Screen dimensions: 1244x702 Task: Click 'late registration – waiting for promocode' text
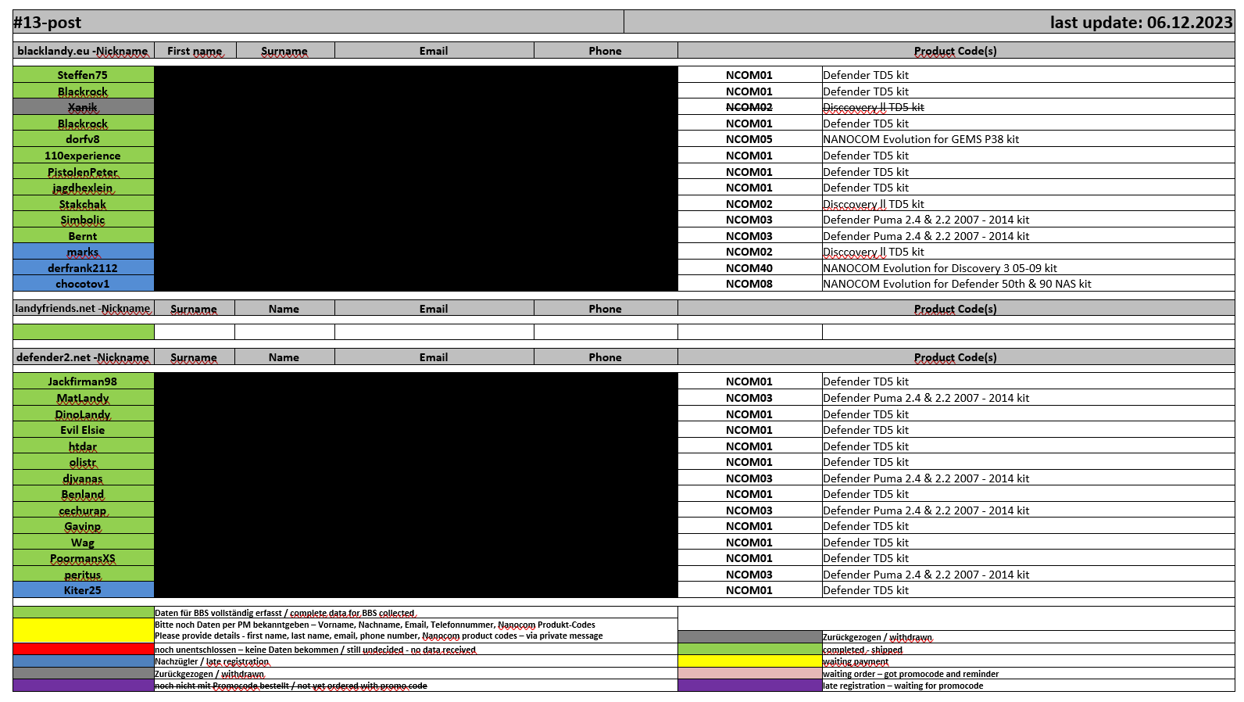pyautogui.click(x=903, y=686)
